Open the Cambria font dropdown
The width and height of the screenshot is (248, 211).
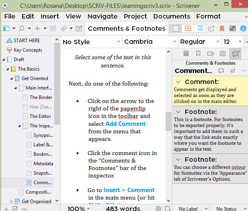[x=149, y=42]
